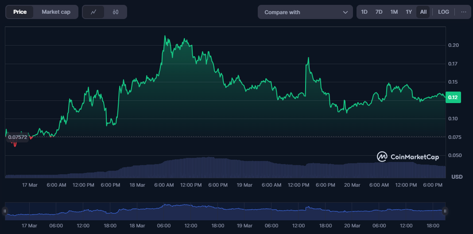Click the 0.07572 starting price label
Image resolution: width=473 pixels, height=234 pixels.
click(18, 137)
